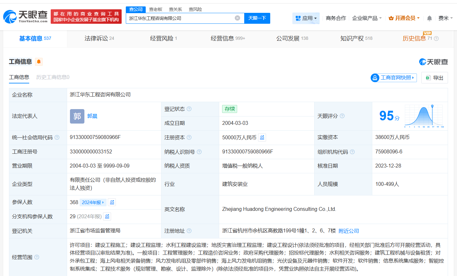Click the help icon beside 统一社会信用代码
Screen dimensions: 457x276
click(57, 137)
